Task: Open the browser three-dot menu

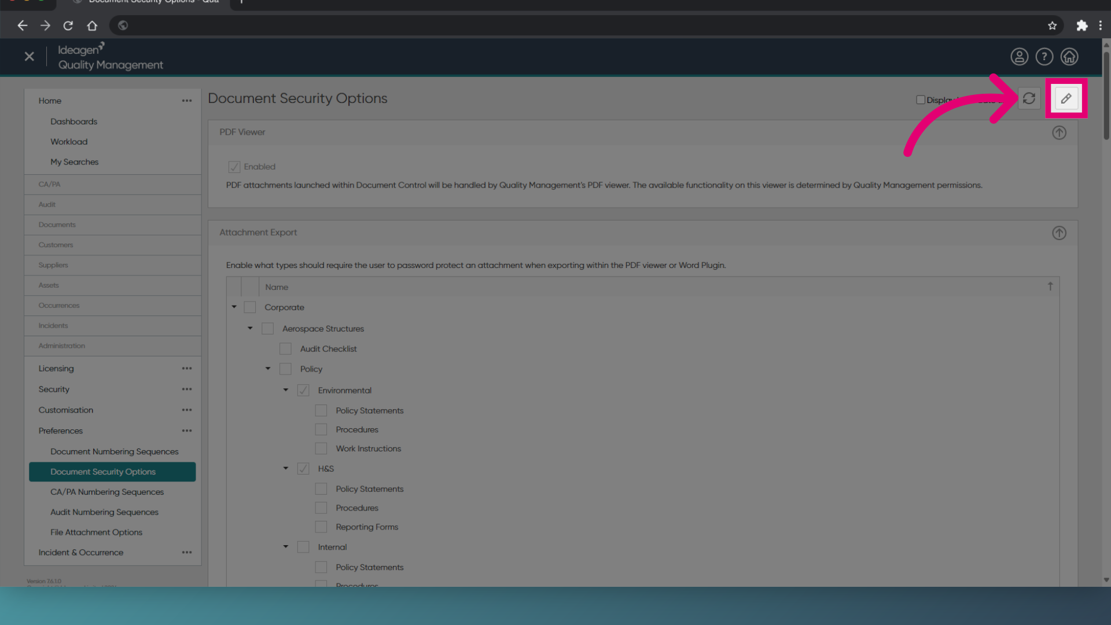Action: (1100, 25)
